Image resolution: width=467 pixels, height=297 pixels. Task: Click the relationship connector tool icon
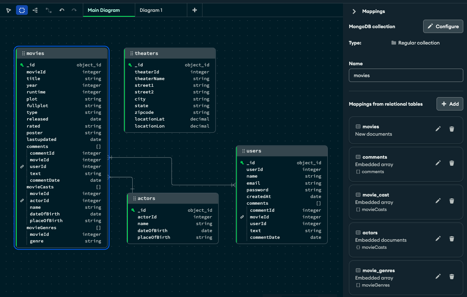49,10
